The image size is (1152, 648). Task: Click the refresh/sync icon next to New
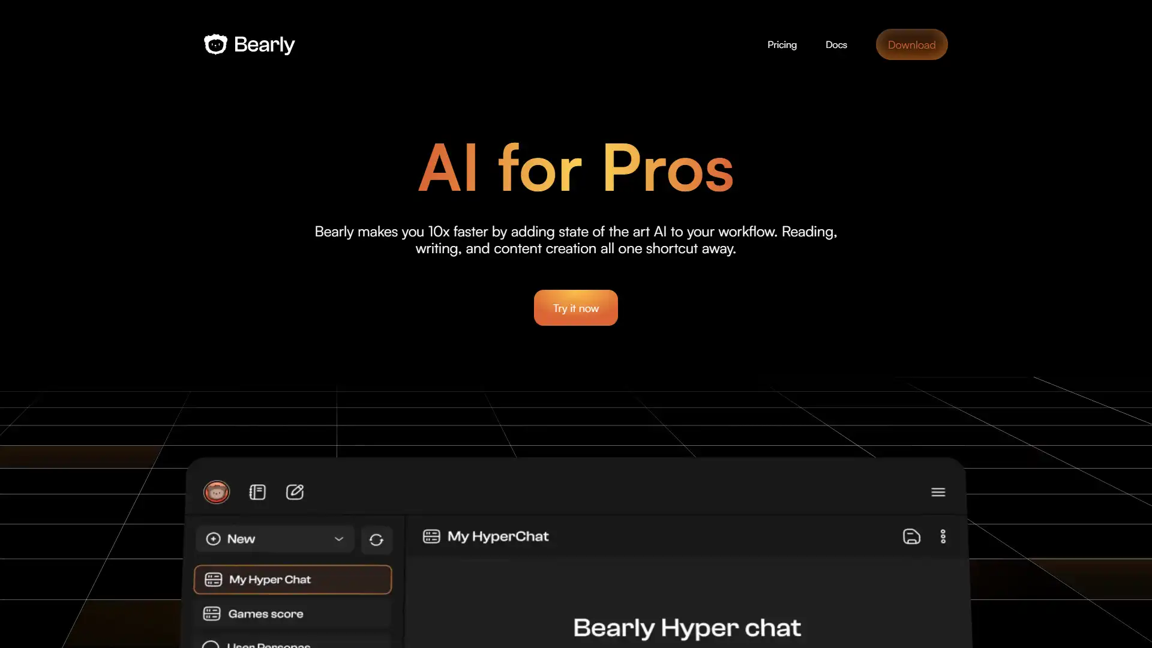click(376, 539)
